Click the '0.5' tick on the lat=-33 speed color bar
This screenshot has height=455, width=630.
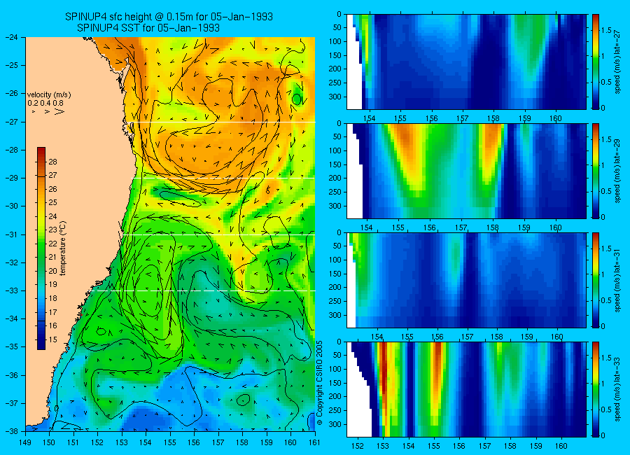(x=606, y=409)
